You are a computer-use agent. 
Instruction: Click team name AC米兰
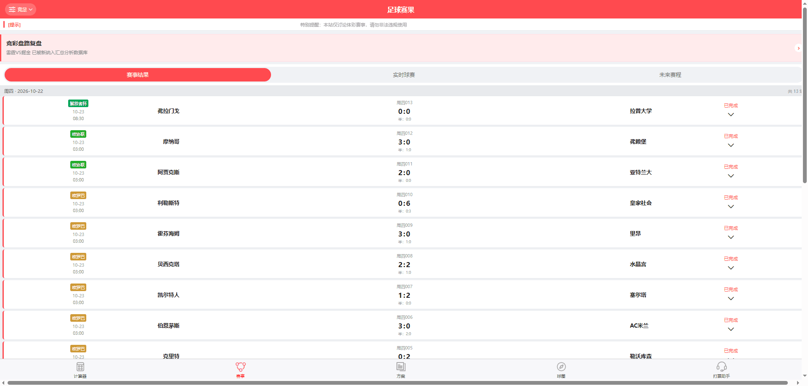click(x=639, y=326)
